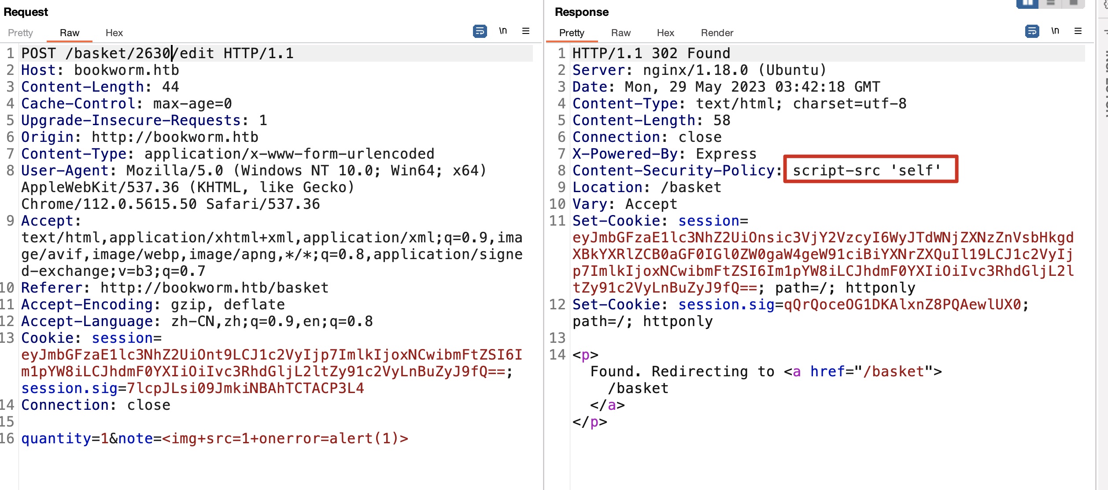
Task: Switch to stacked horizontal layout icon
Action: 1051,4
